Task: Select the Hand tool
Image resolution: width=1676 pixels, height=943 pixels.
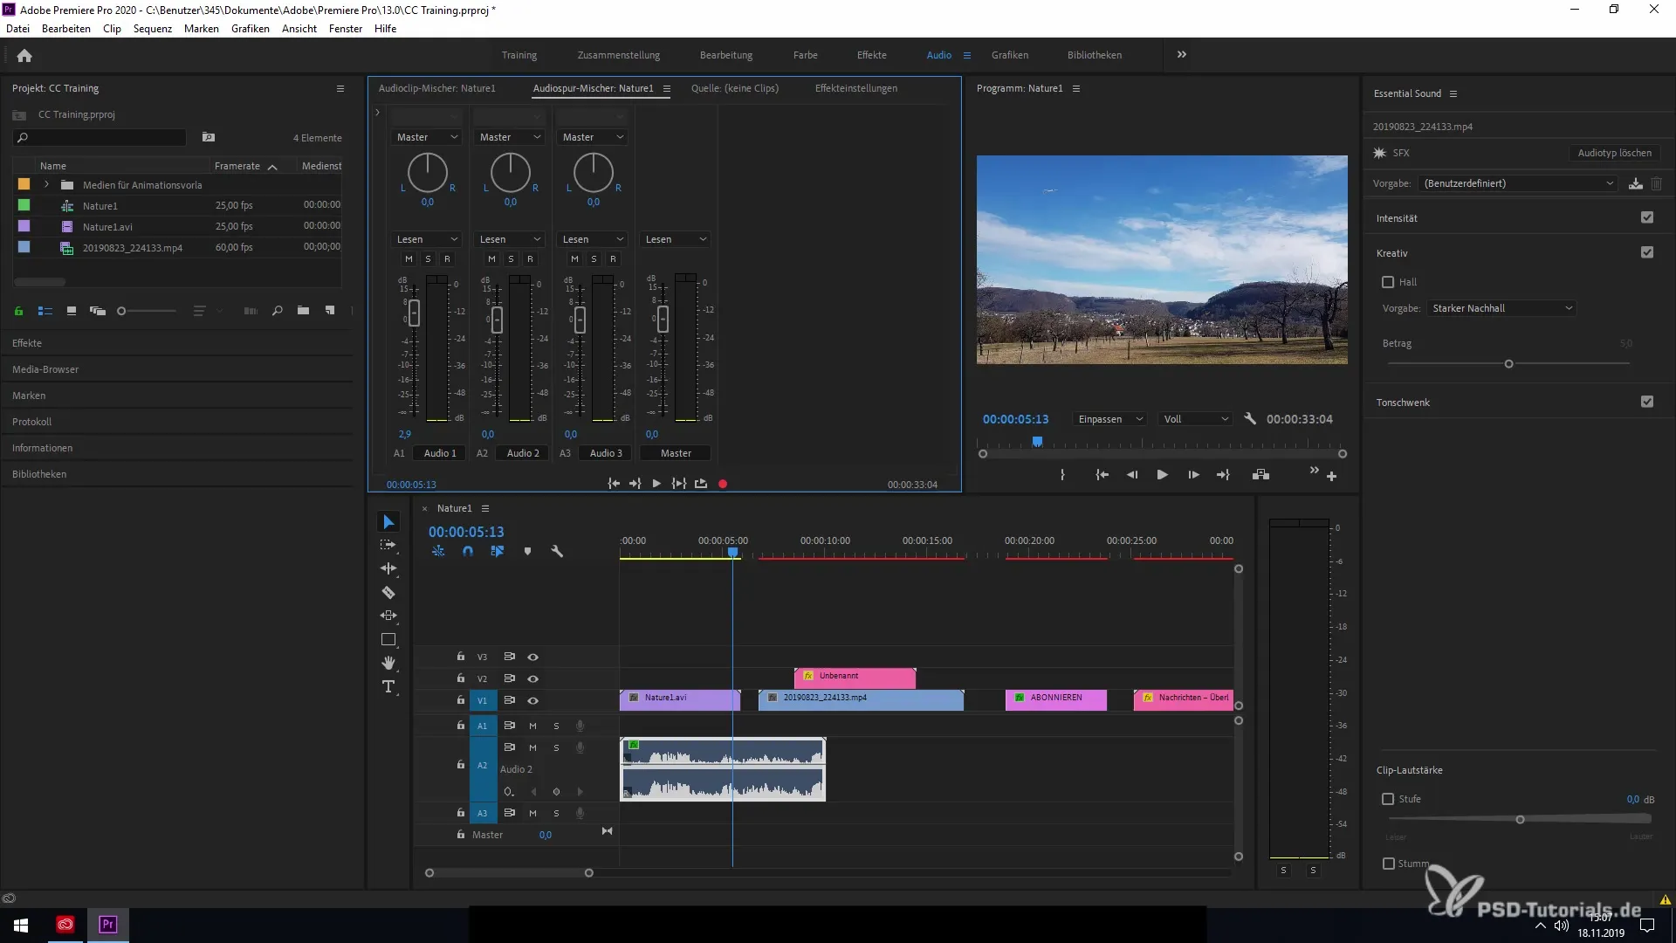Action: (x=388, y=664)
